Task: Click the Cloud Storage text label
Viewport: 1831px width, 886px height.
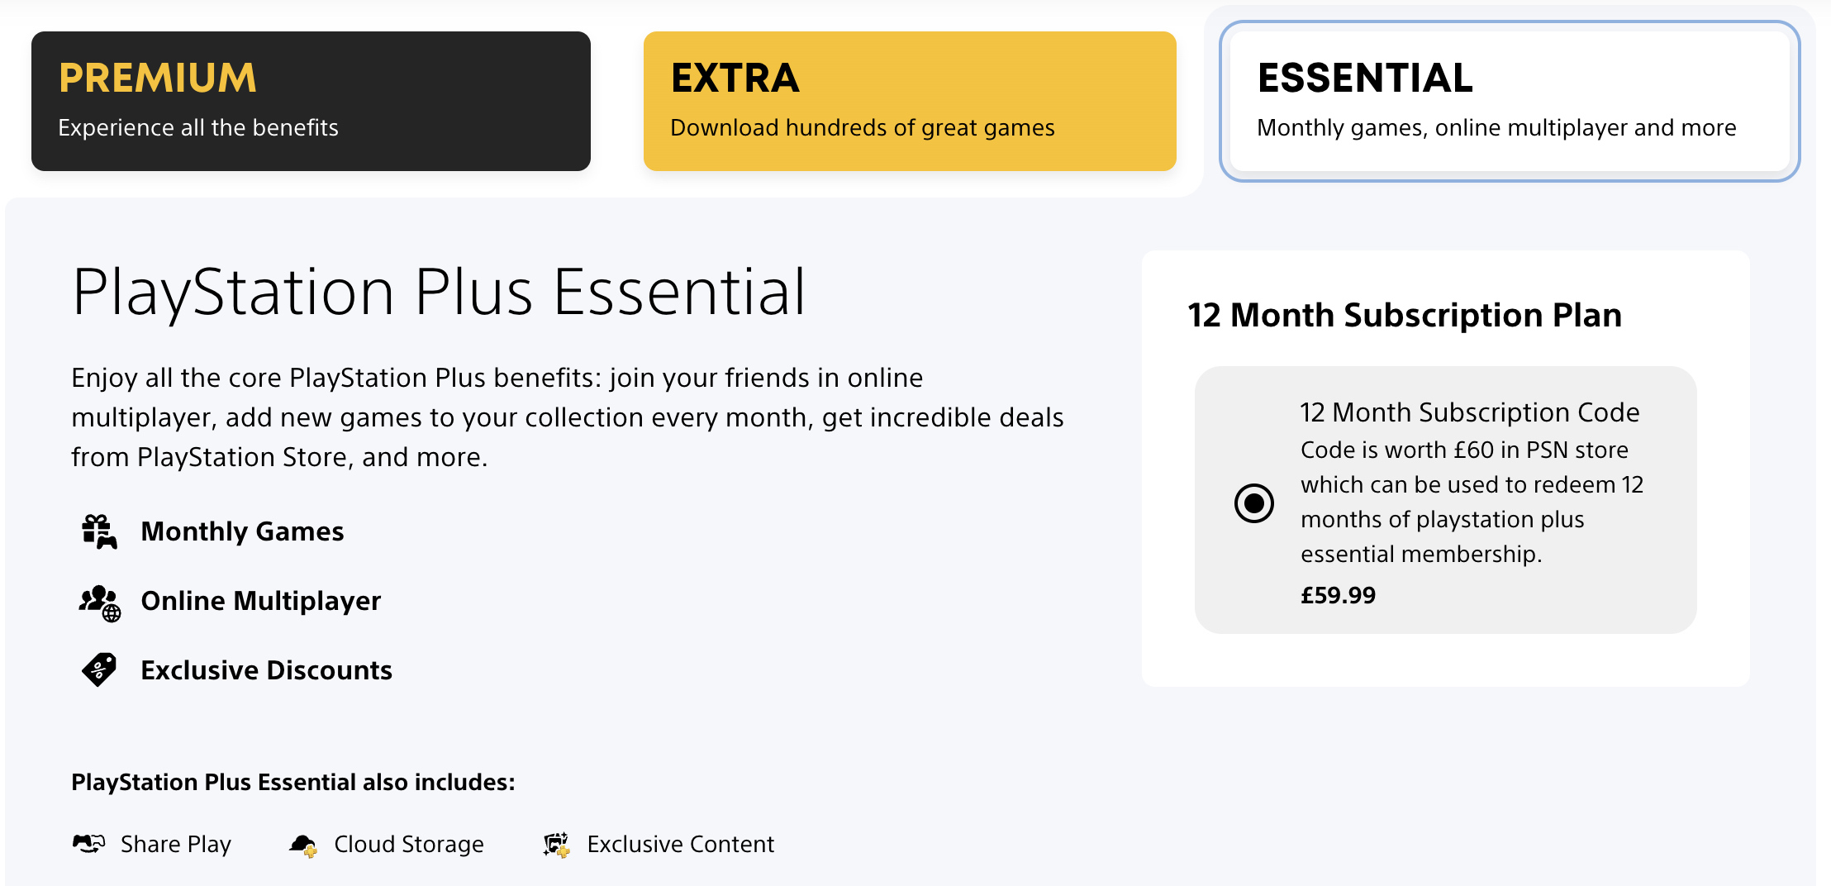Action: pyautogui.click(x=408, y=844)
